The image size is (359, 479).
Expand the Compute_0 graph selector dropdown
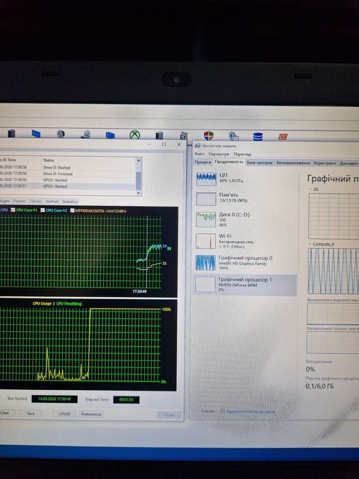click(x=310, y=244)
